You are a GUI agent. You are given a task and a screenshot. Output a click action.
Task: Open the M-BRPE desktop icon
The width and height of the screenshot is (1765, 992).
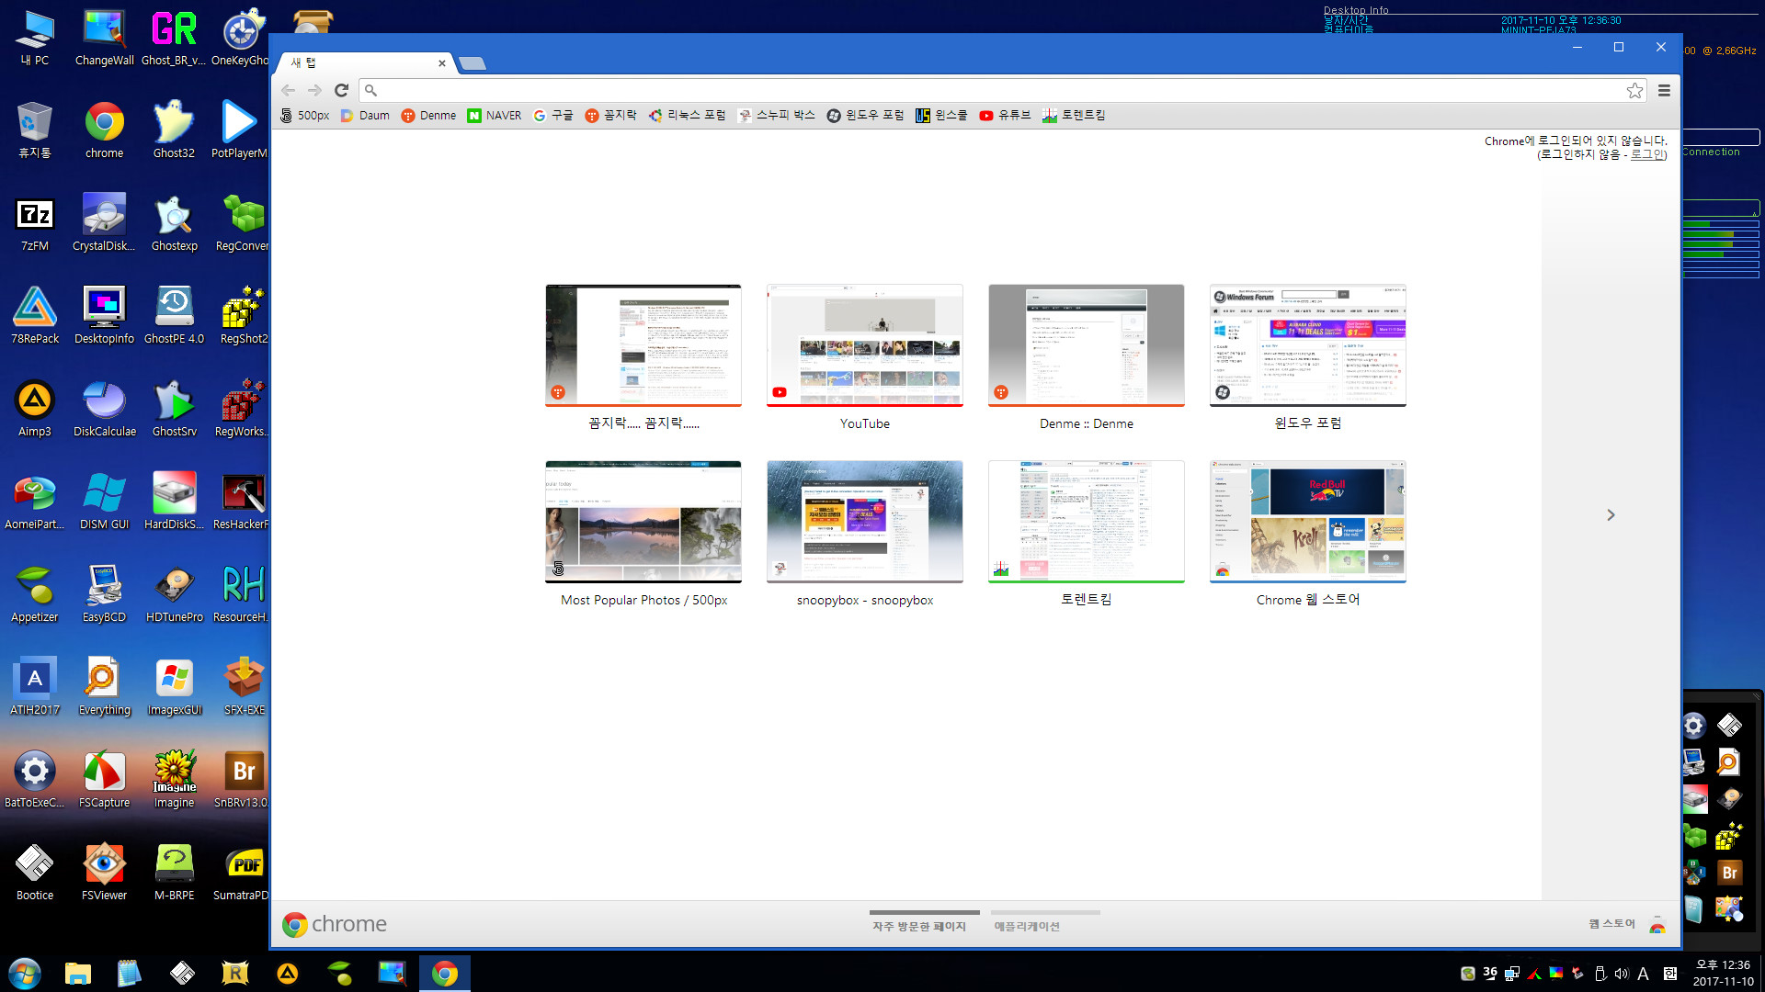[x=174, y=874]
